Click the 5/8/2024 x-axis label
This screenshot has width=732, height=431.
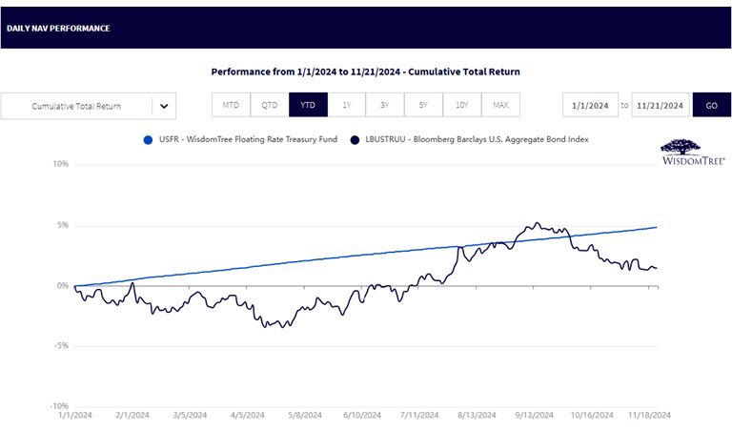(x=305, y=415)
